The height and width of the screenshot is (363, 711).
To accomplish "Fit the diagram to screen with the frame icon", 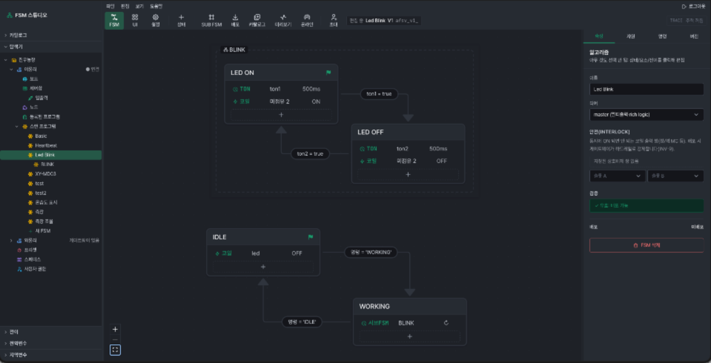I will tap(115, 350).
